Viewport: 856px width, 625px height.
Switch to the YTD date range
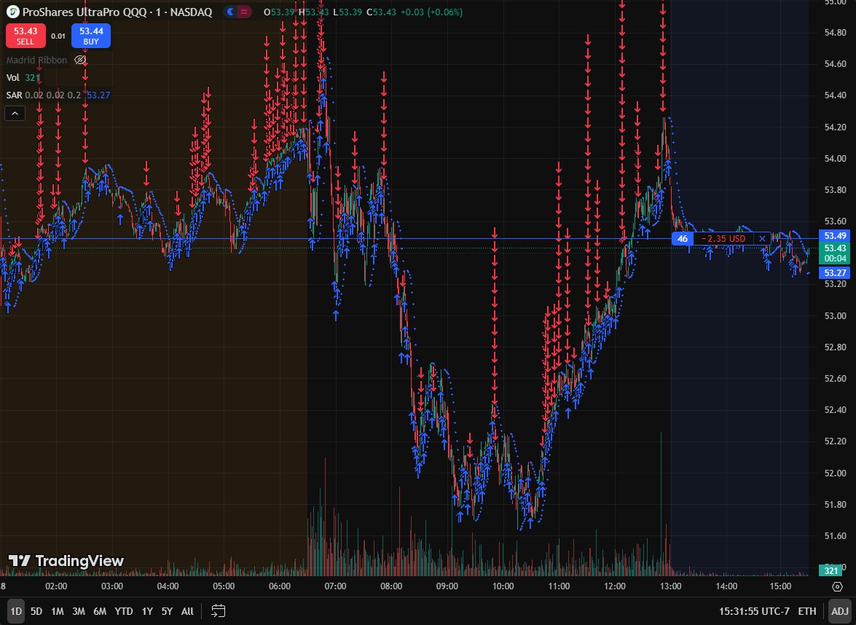[x=124, y=611]
